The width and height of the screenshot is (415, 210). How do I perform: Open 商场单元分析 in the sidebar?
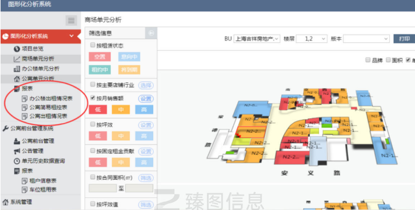coord(38,59)
